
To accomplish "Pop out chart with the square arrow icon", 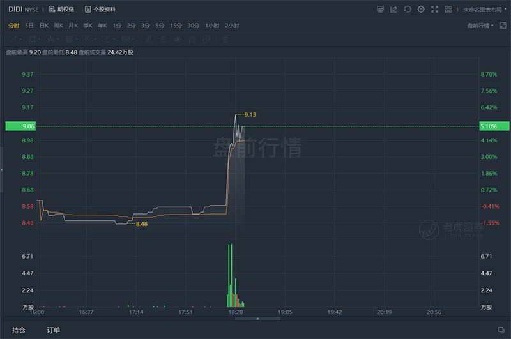I will point(503,26).
